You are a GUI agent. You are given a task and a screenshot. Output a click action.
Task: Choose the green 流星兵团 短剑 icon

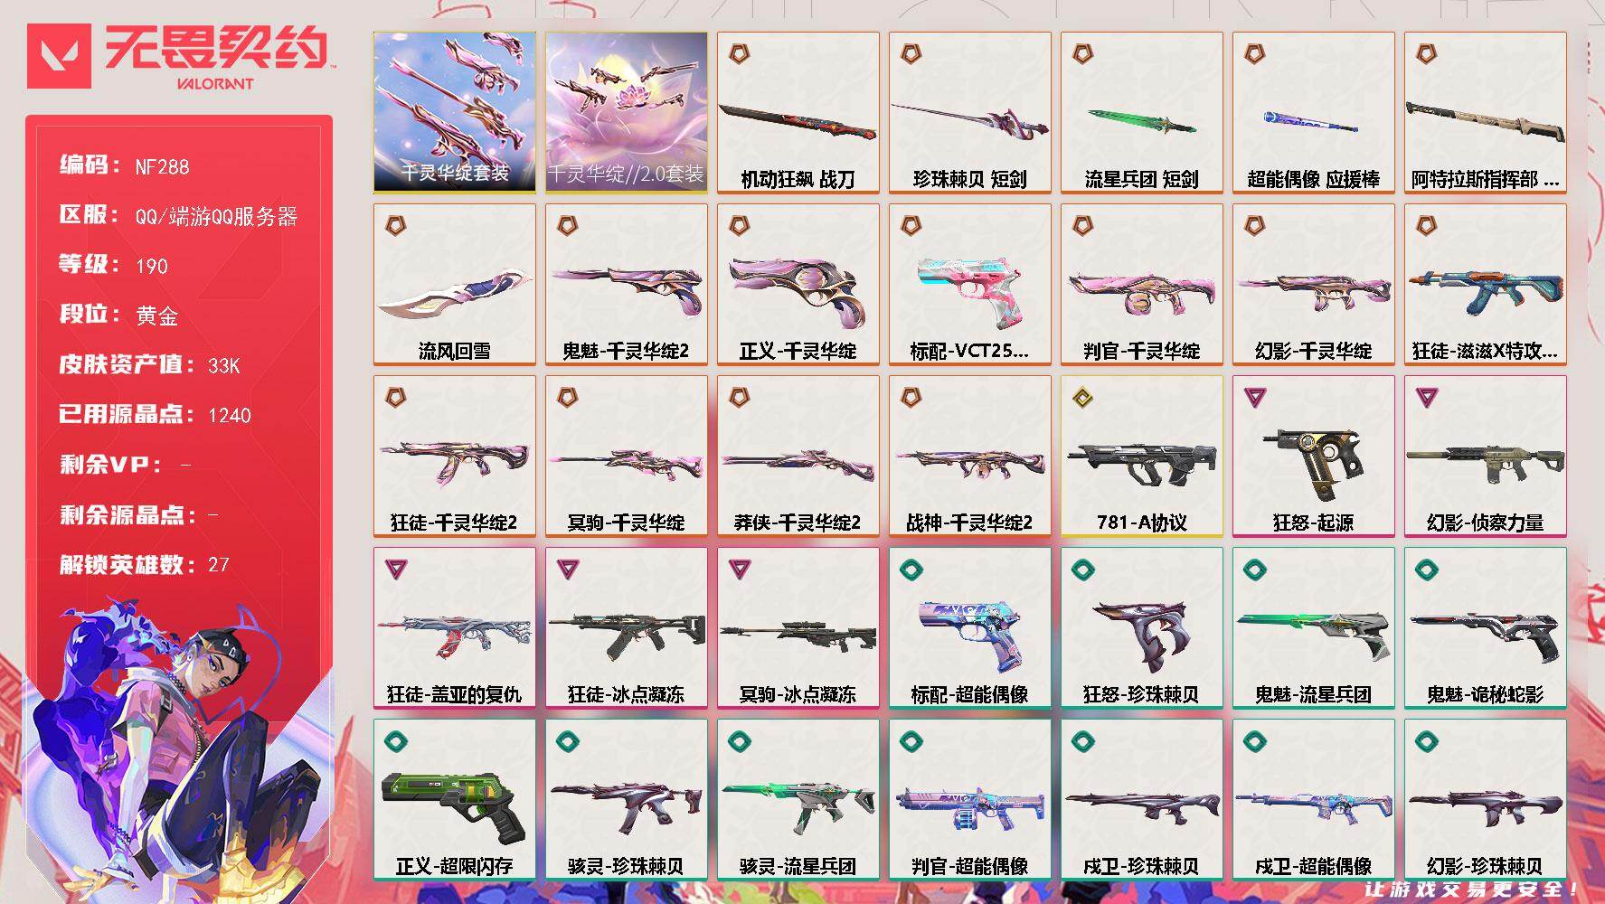[1141, 113]
